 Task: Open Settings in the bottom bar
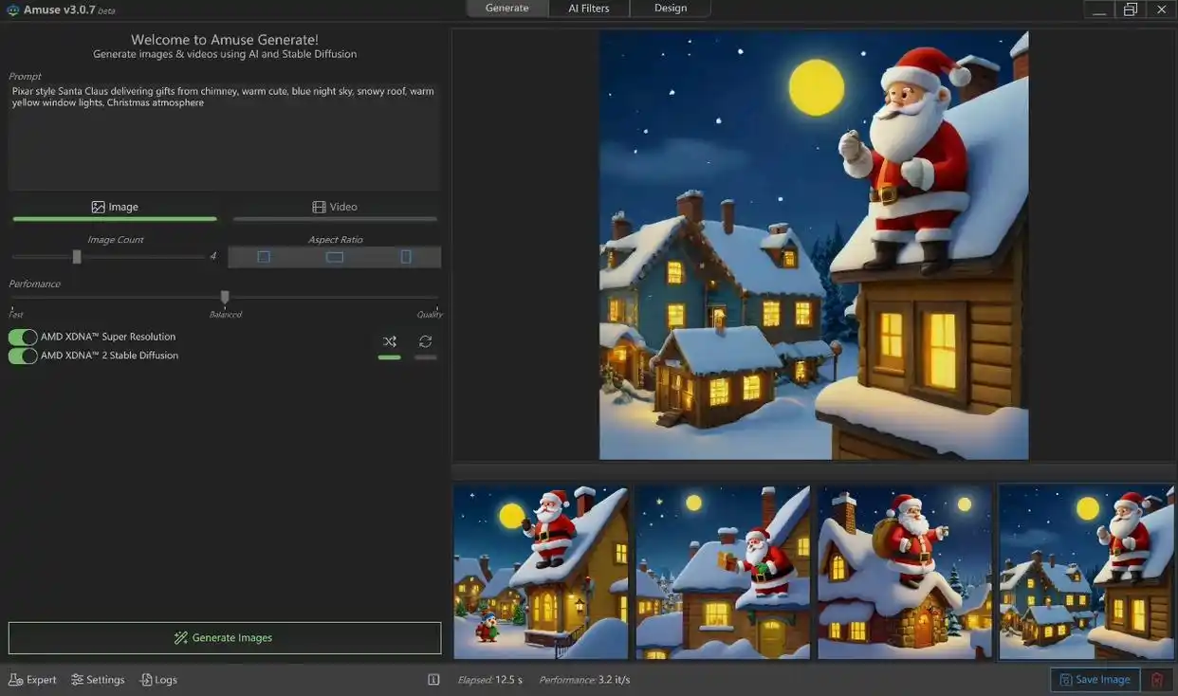click(98, 680)
